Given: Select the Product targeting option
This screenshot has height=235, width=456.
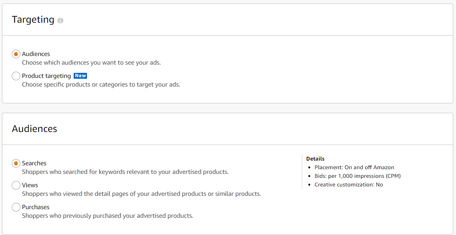Looking at the screenshot, I should tap(16, 76).
